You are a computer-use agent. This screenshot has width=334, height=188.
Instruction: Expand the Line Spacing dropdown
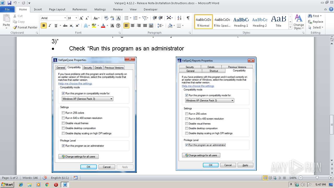(x=163, y=26)
